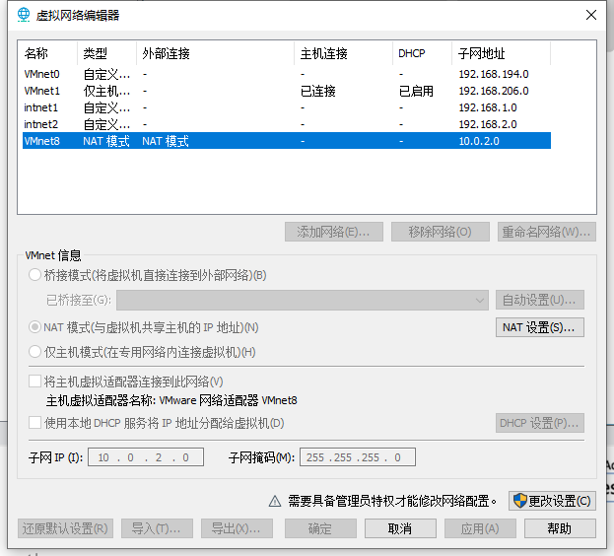Viewport: 614px width, 556px height.
Task: Close the 虚拟网络编辑器 dialog
Action: [x=591, y=15]
